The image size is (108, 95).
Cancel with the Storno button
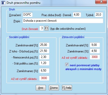(x=54, y=88)
